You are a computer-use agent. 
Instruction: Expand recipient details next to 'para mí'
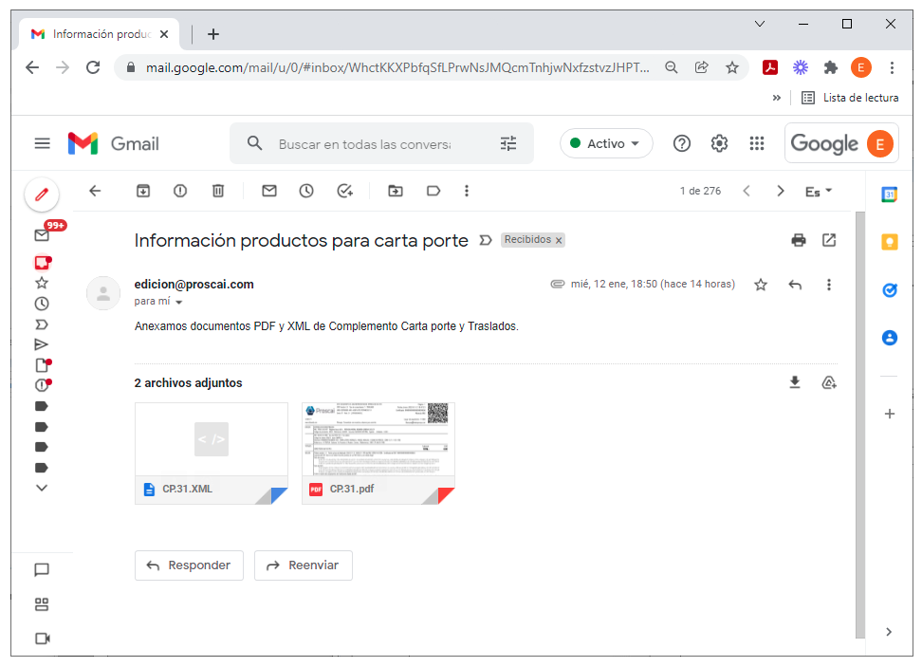point(179,303)
